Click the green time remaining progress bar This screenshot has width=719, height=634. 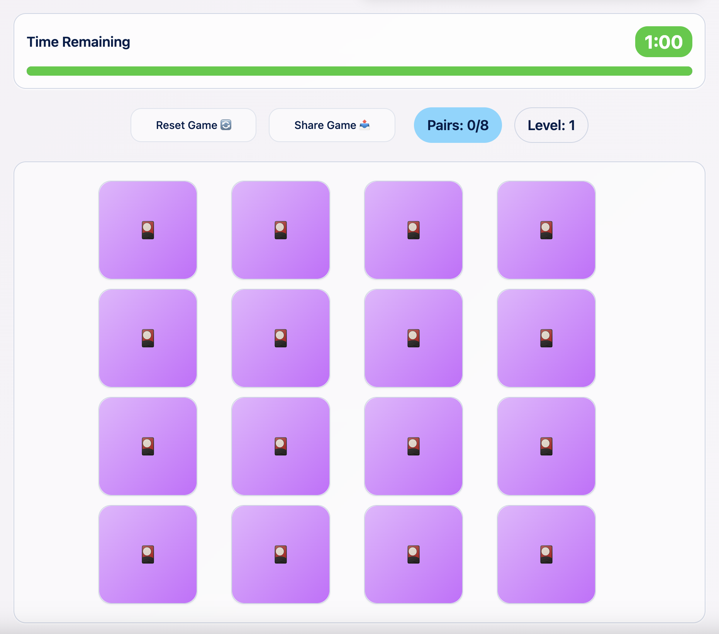click(359, 71)
